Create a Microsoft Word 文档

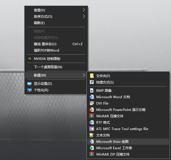point(128,97)
